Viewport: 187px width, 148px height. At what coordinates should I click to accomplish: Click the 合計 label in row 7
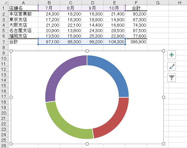click(23, 42)
